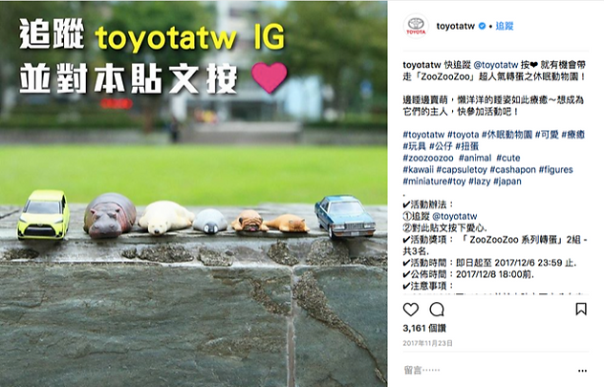This screenshot has width=604, height=387.
Task: Open the three-dot more options menu
Action: tap(582, 371)
